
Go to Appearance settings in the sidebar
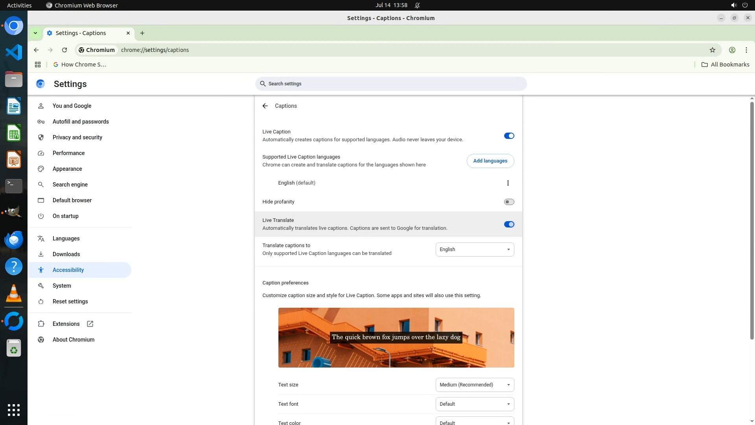click(x=67, y=169)
